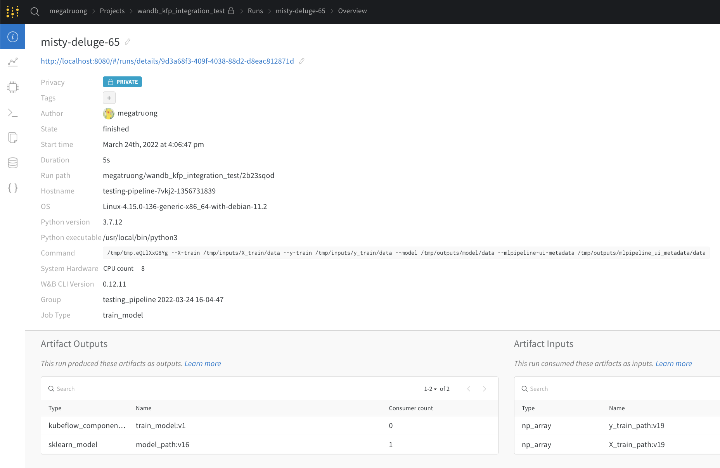Edit the localhost run URL via pencil icon

pyautogui.click(x=302, y=61)
